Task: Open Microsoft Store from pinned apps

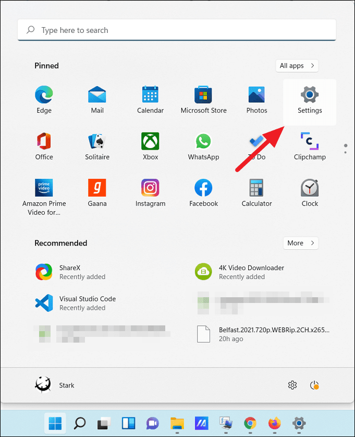Action: pos(203,100)
